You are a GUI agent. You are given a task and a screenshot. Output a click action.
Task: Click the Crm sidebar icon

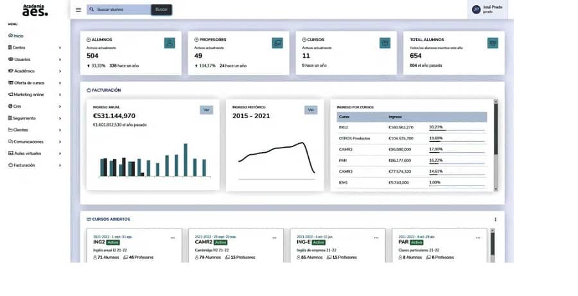click(10, 106)
